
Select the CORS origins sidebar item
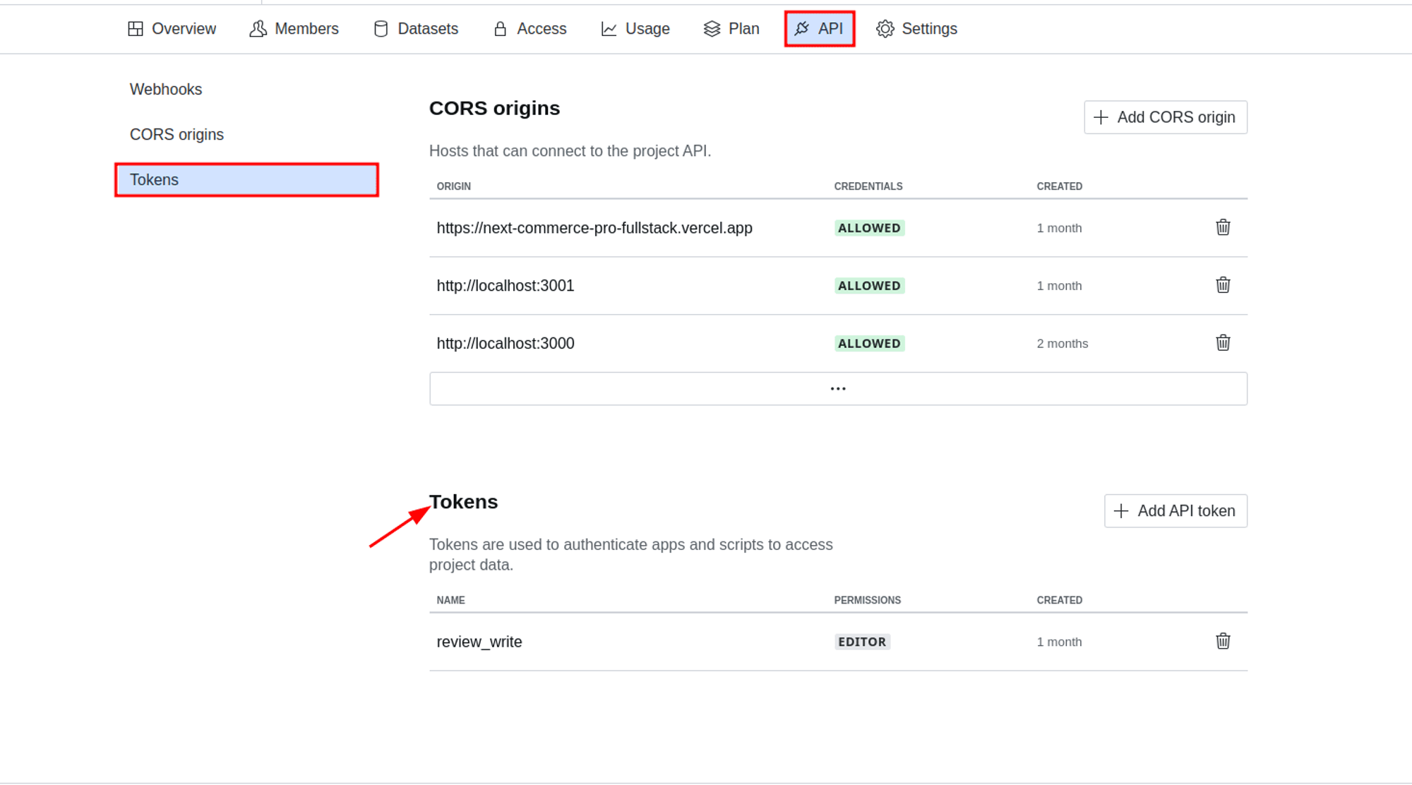coord(178,133)
